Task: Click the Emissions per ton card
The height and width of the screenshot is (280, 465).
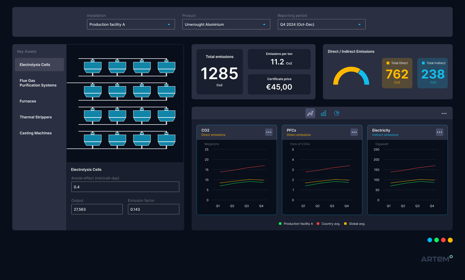Action: point(279,59)
